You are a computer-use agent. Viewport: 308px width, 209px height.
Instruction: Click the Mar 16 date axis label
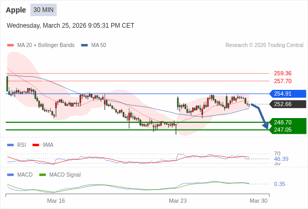click(56, 201)
